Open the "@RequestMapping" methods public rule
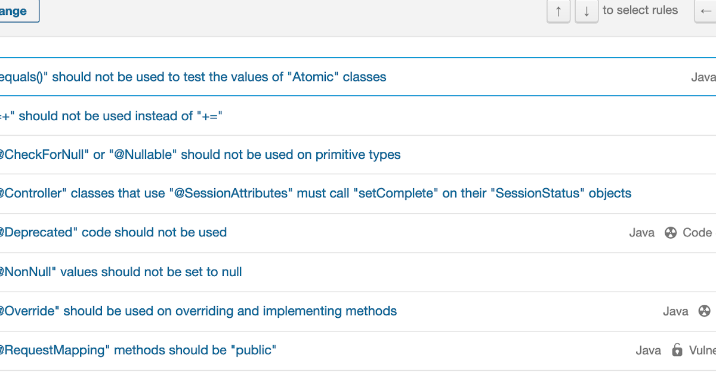Image resolution: width=716 pixels, height=375 pixels. pos(137,350)
